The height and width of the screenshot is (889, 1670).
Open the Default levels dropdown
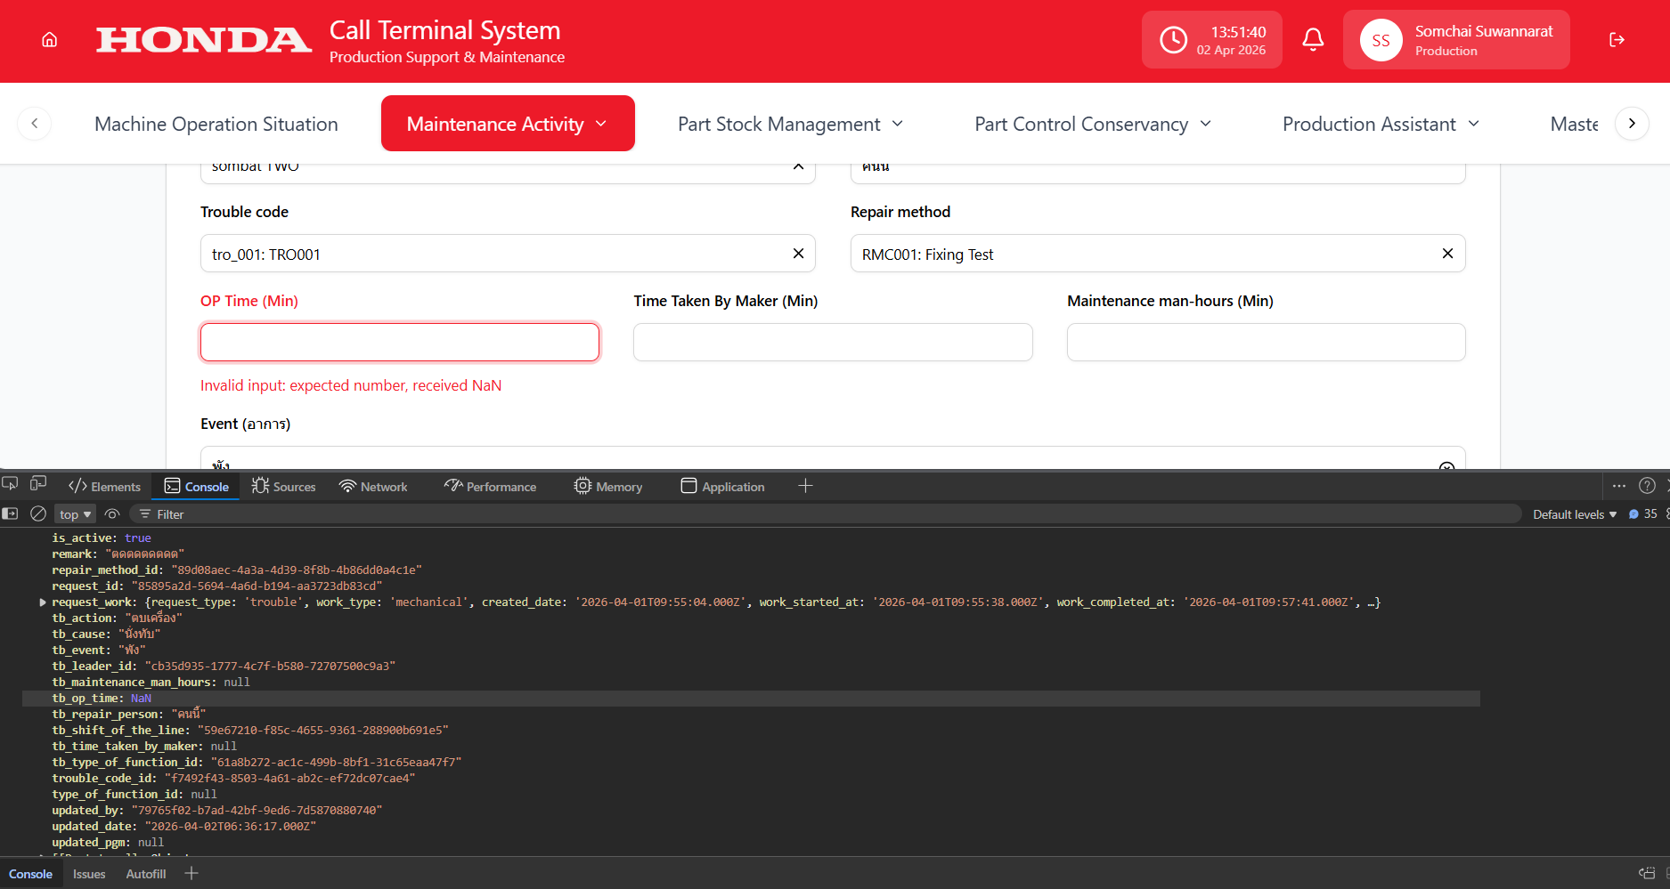tap(1574, 514)
